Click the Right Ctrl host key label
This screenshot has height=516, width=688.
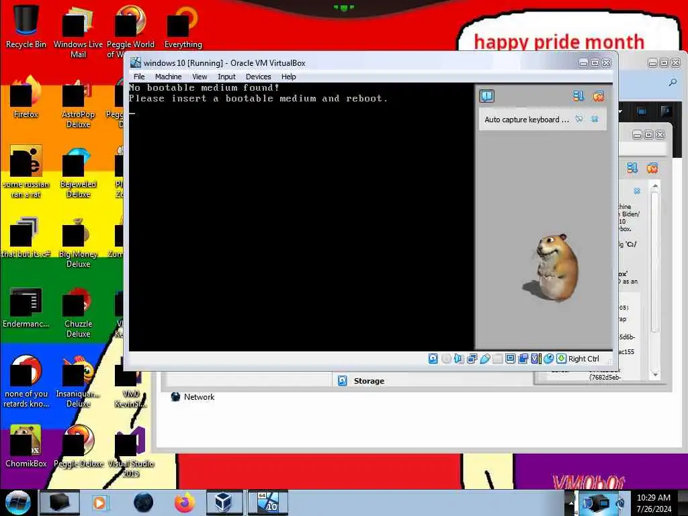584,359
